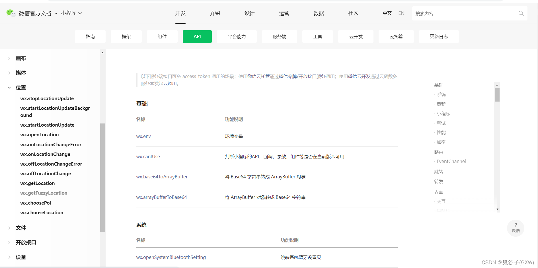Viewport: 538px width, 268px height.
Task: Open the 小程序 product dropdown
Action: tap(71, 13)
